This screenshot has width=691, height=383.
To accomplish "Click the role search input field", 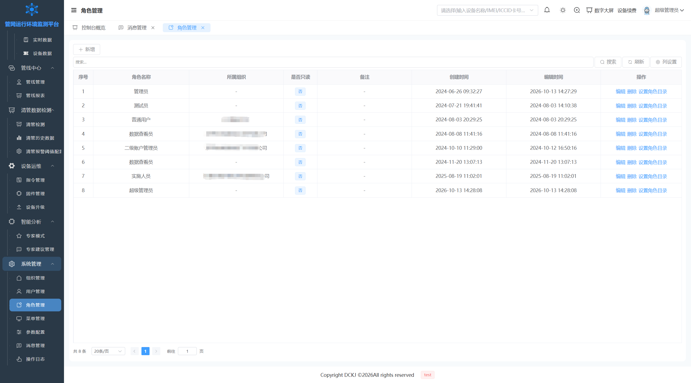I will tap(333, 62).
